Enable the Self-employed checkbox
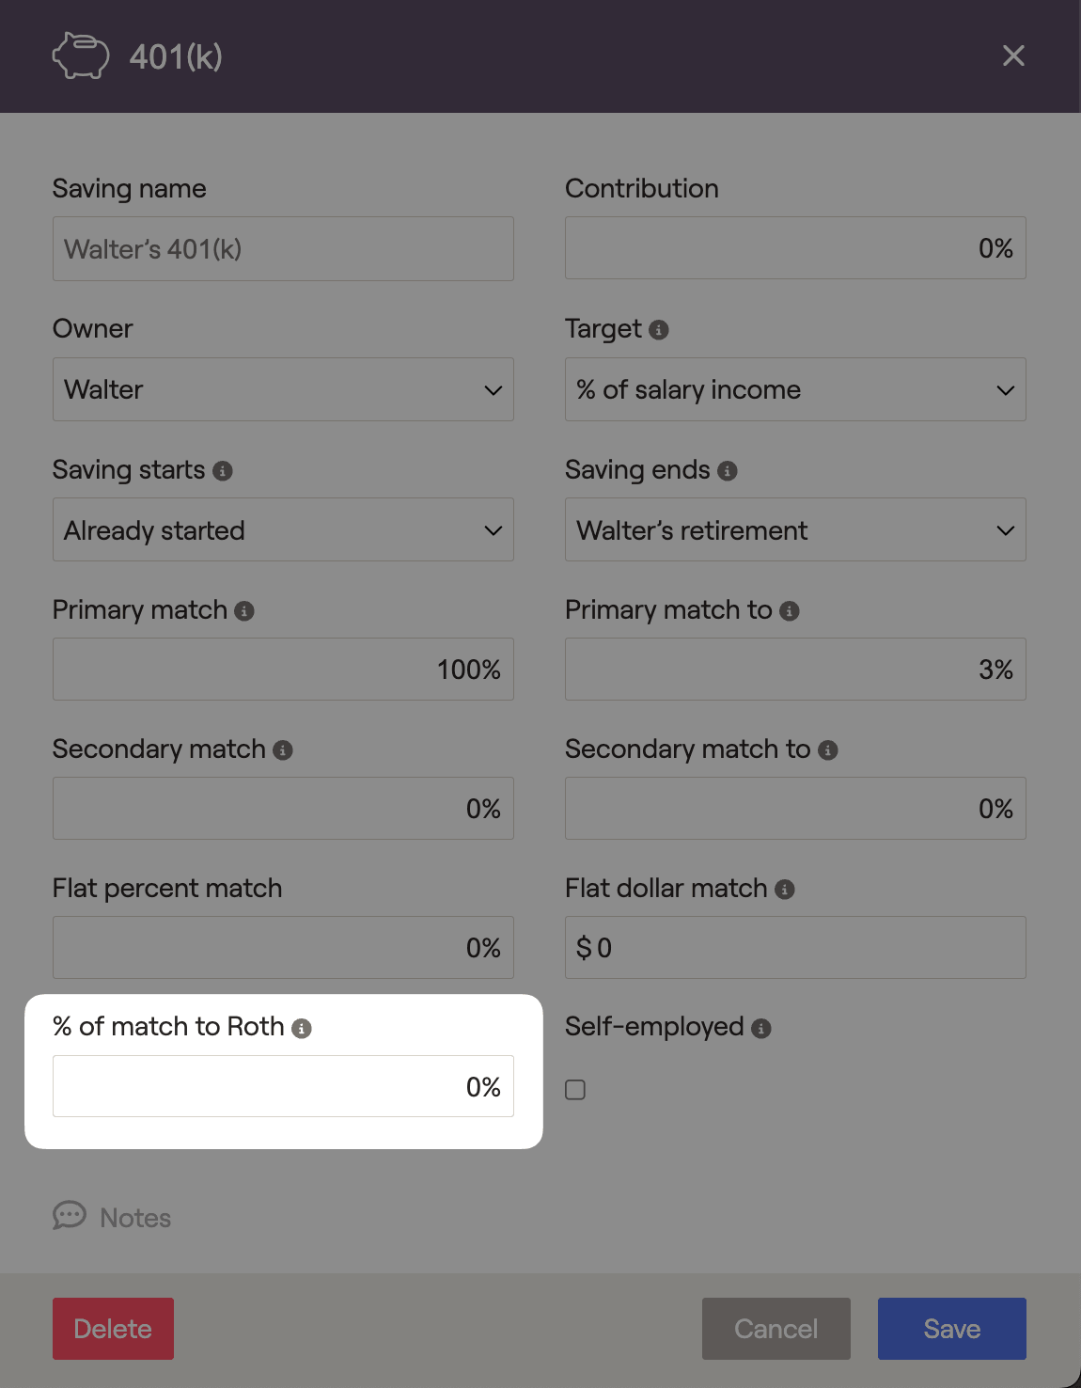The width and height of the screenshot is (1081, 1388). 575,1090
